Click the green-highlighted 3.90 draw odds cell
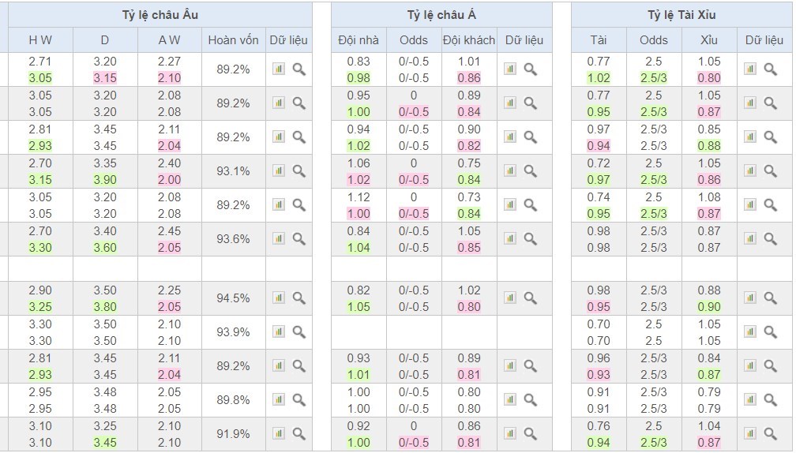This screenshot has height=453, width=796. (x=105, y=180)
